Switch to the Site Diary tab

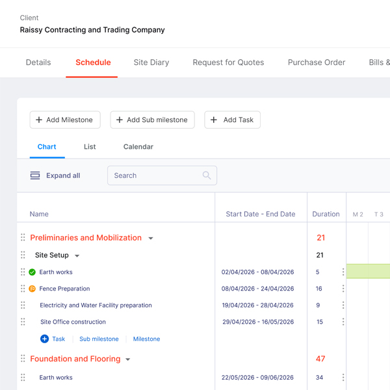[x=151, y=62]
